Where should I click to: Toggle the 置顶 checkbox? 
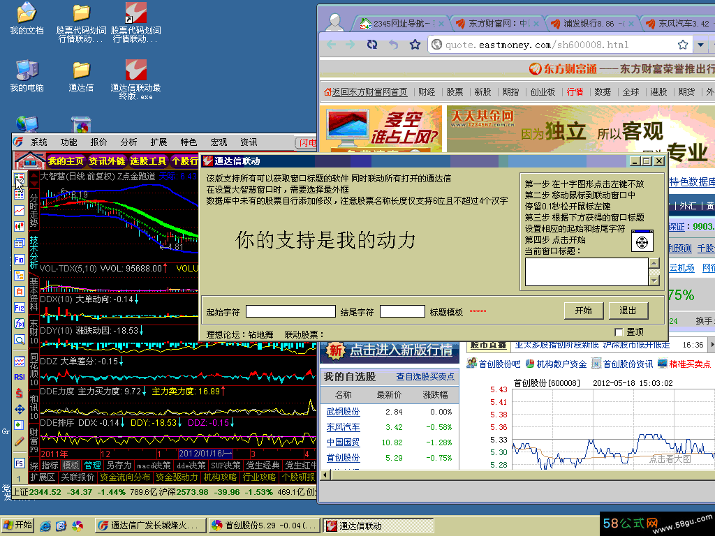point(619,332)
